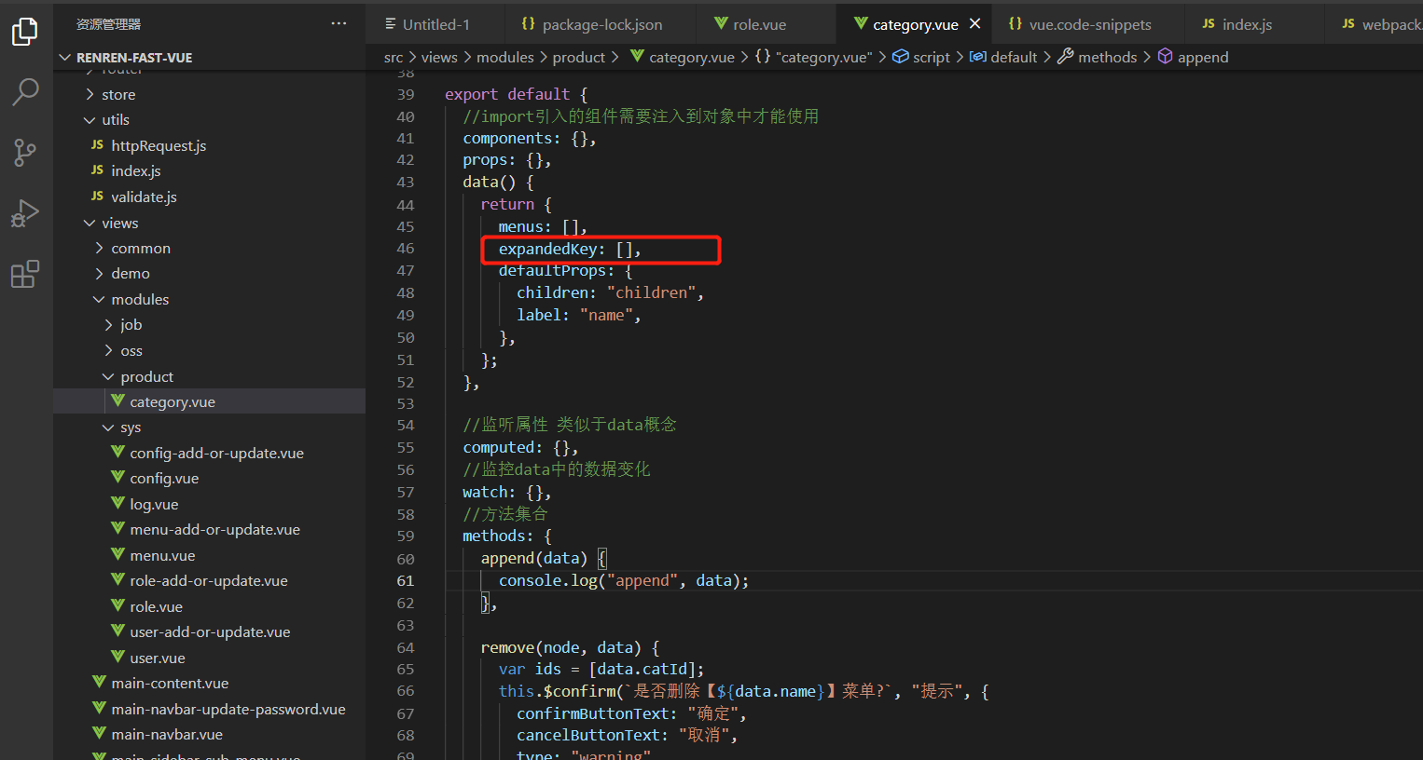The width and height of the screenshot is (1423, 760).
Task: Open httpRequest.js in explorer
Action: (x=209, y=145)
